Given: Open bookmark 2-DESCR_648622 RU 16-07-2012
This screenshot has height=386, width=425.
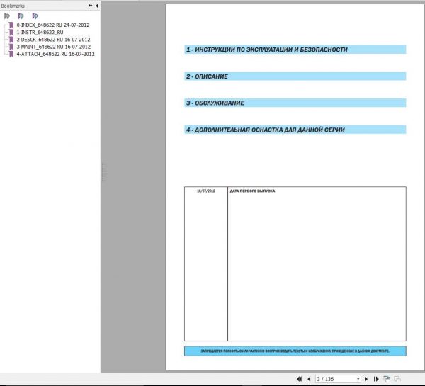Looking at the screenshot, I should point(53,40).
